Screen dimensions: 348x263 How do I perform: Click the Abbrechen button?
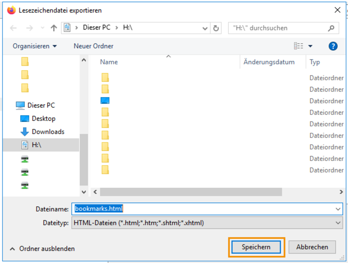[312, 247]
